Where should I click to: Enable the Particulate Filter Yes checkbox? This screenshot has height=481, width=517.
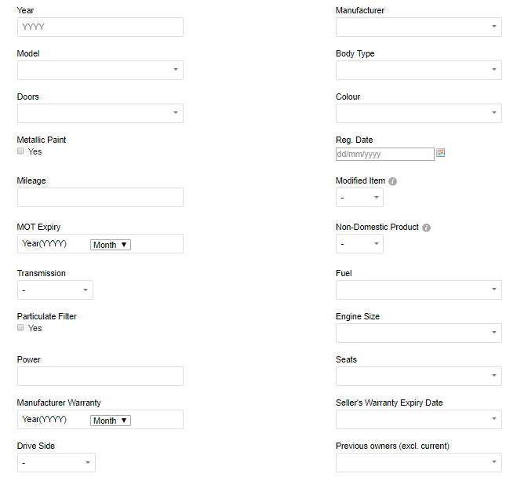(20, 327)
